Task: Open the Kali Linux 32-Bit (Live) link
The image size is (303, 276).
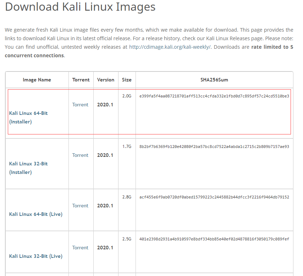Action: [x=36, y=256]
